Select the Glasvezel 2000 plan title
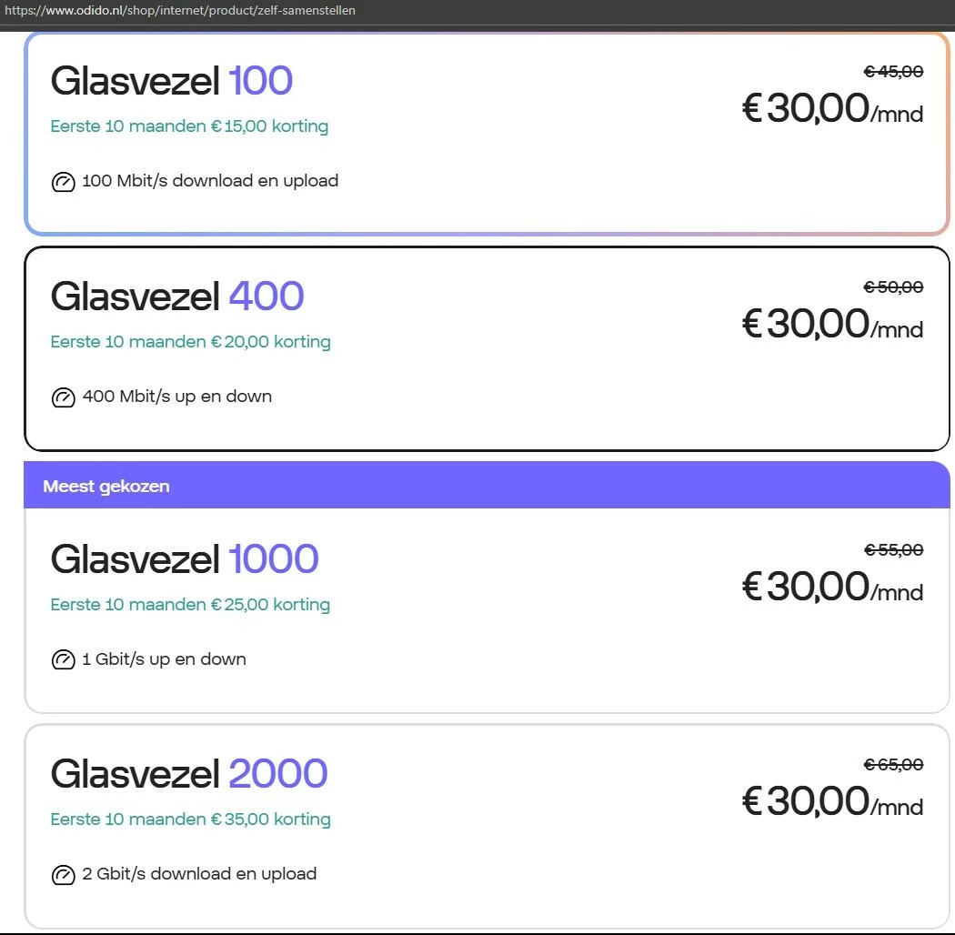This screenshot has height=935, width=955. click(x=189, y=774)
